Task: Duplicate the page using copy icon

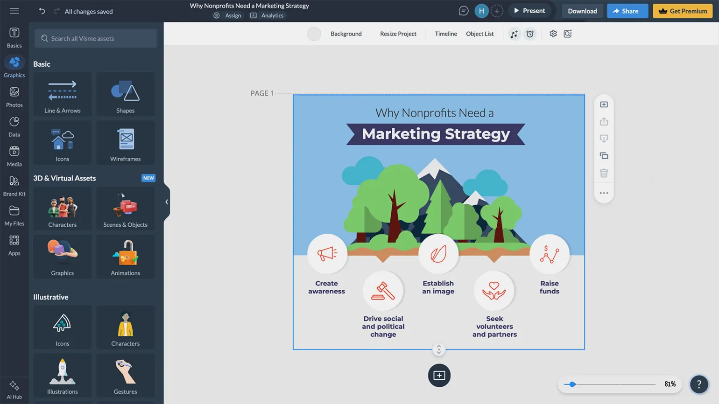Action: point(604,156)
